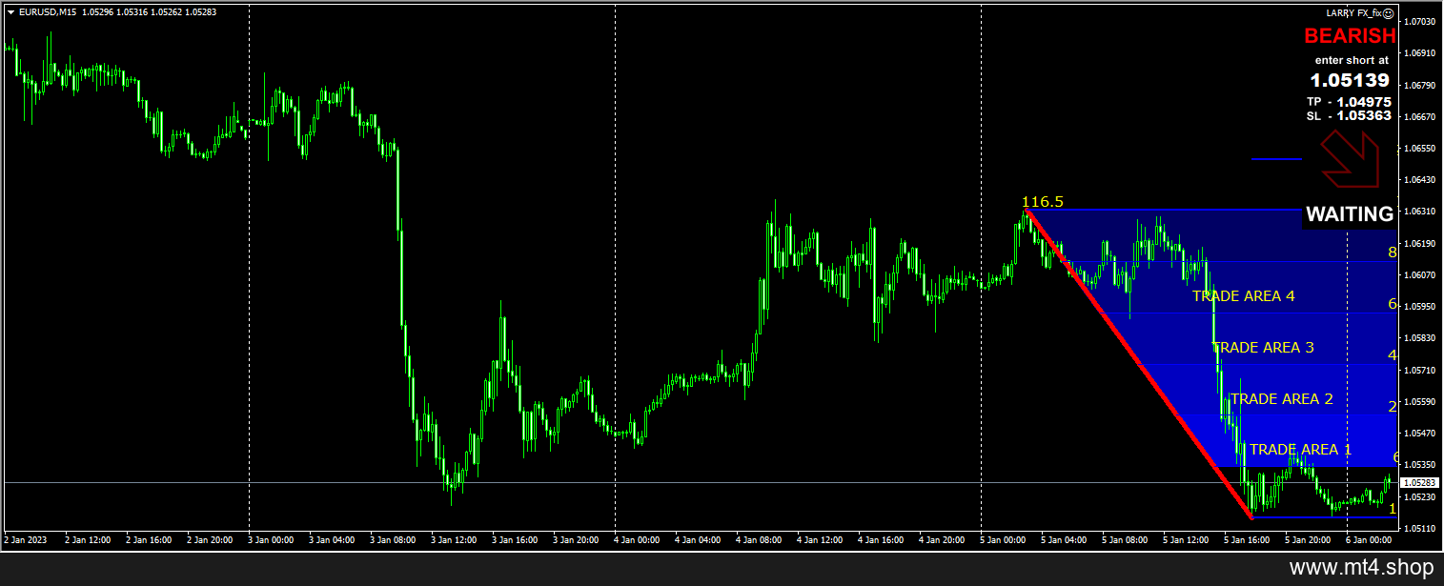Screen dimensions: 1444x586
Task: Click the 116.5 label above the red trendline
Action: point(1043,202)
